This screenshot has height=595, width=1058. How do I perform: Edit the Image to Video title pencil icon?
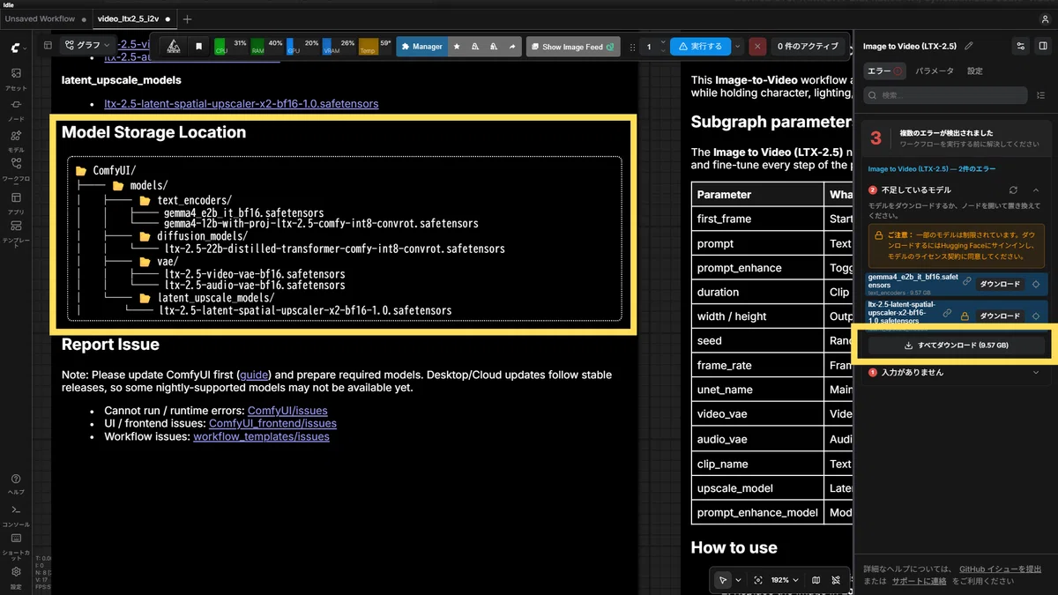click(x=969, y=46)
